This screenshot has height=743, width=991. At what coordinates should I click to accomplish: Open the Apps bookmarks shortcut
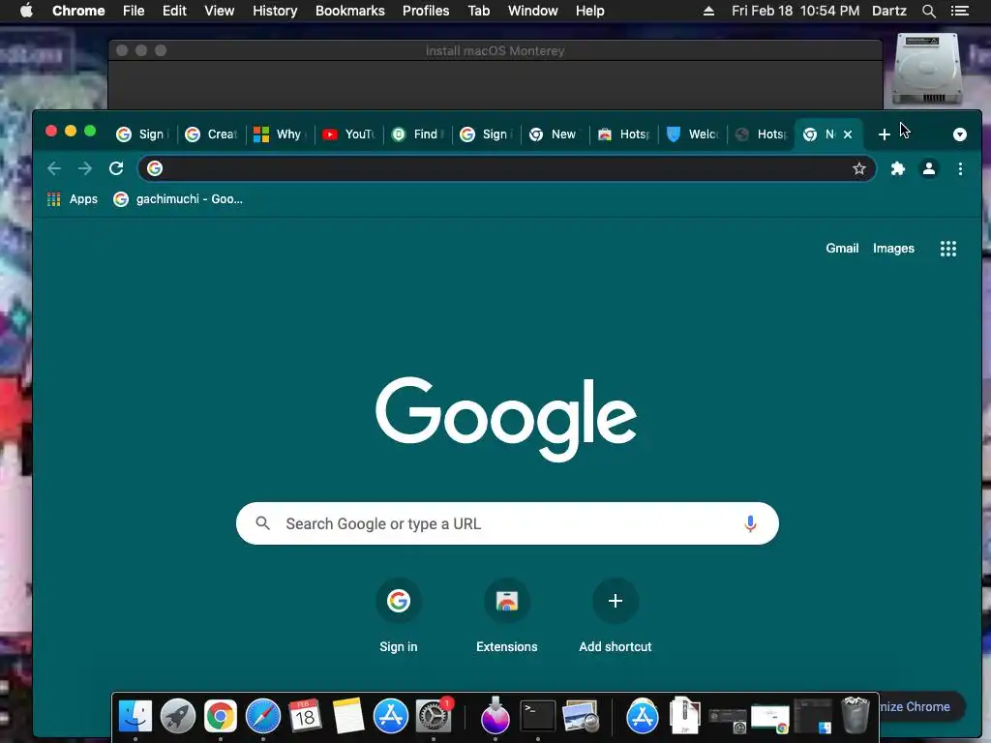tap(73, 199)
